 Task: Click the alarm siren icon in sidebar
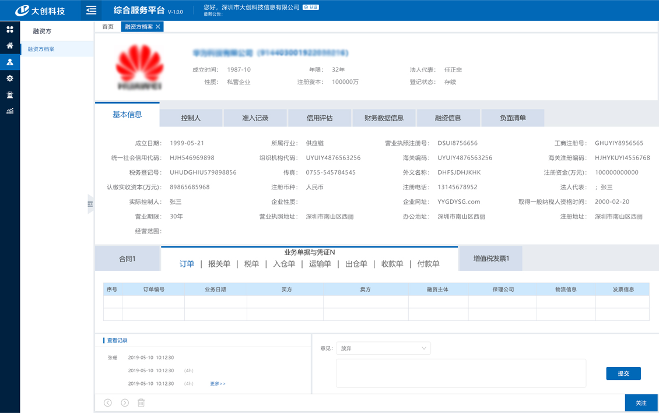click(x=10, y=94)
